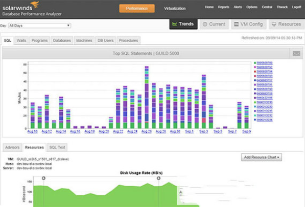Click the tallest stacked bar above Aug 26
305x207 pixels.
pos(147,97)
